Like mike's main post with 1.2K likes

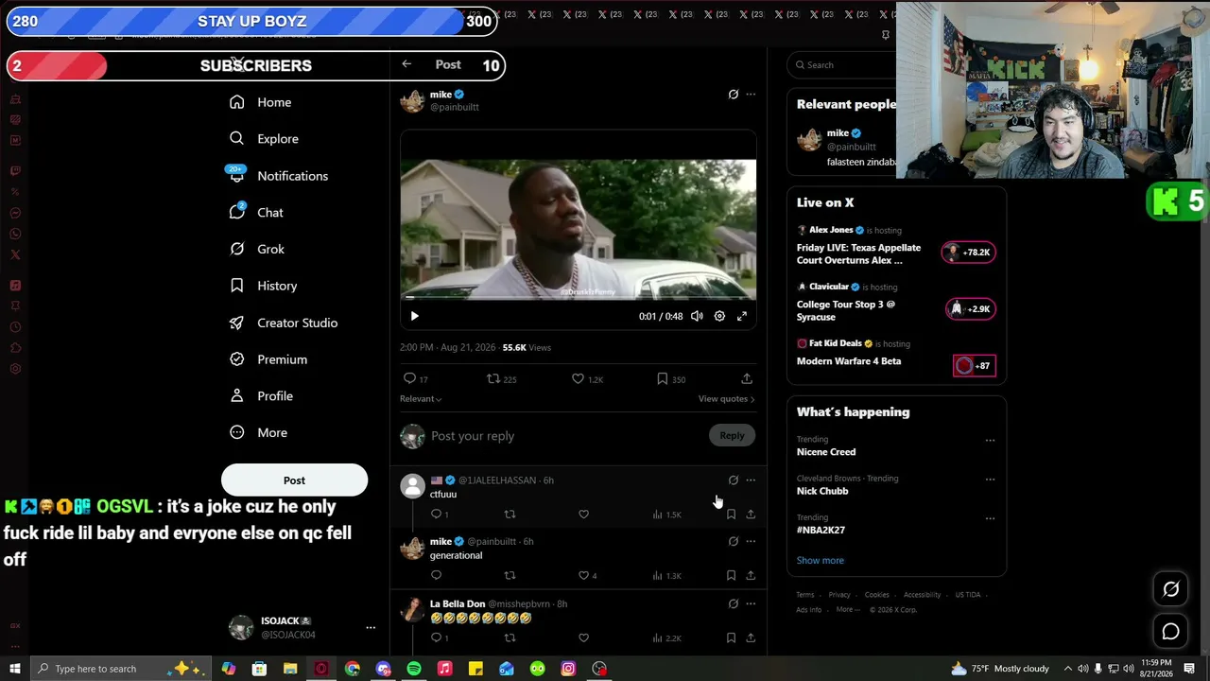[x=578, y=378]
